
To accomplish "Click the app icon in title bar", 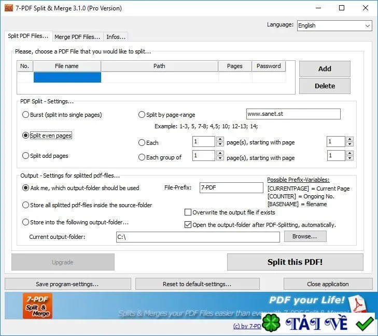I will pyautogui.click(x=9, y=8).
